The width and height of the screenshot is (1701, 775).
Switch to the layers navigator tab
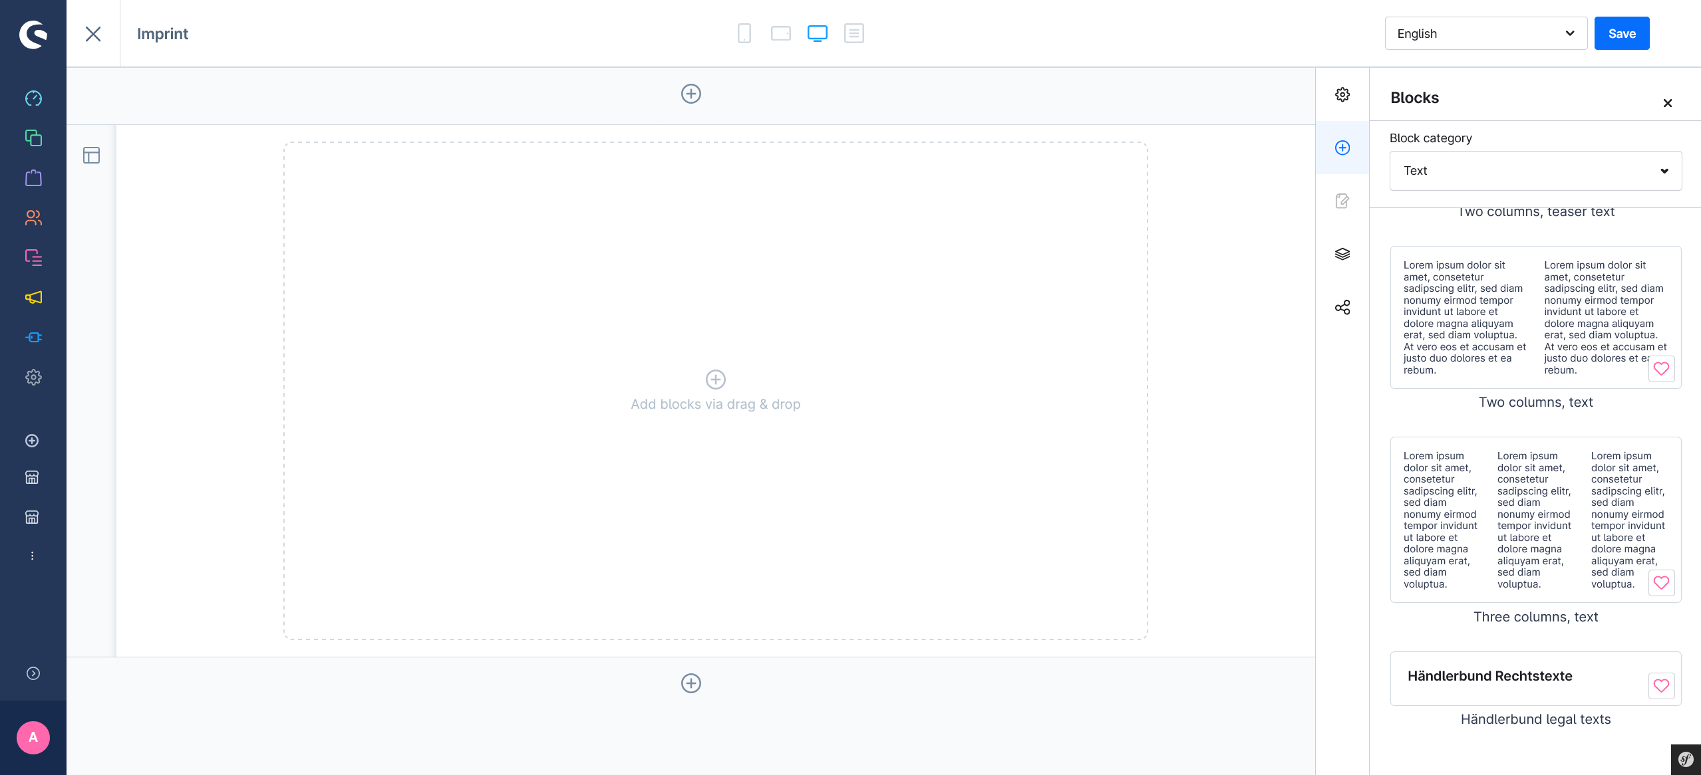click(x=1342, y=254)
